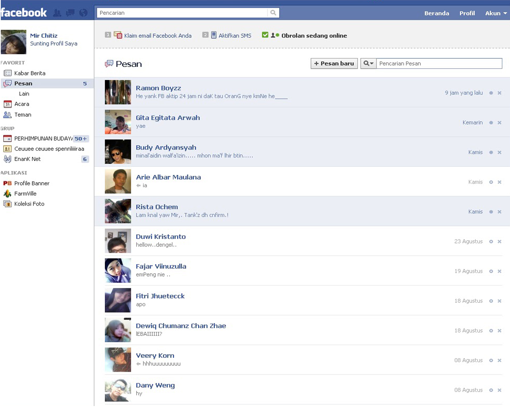Click the Aktifkan SMS link
This screenshot has width=510, height=408.
[x=235, y=35]
